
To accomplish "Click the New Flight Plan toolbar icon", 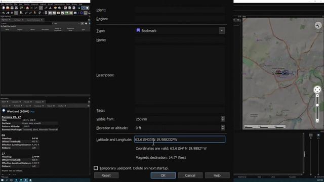I will (4, 8).
